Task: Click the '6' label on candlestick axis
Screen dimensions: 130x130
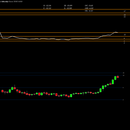Action: pos(123,88)
